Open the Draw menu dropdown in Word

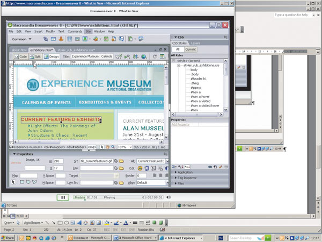[x=9, y=223]
